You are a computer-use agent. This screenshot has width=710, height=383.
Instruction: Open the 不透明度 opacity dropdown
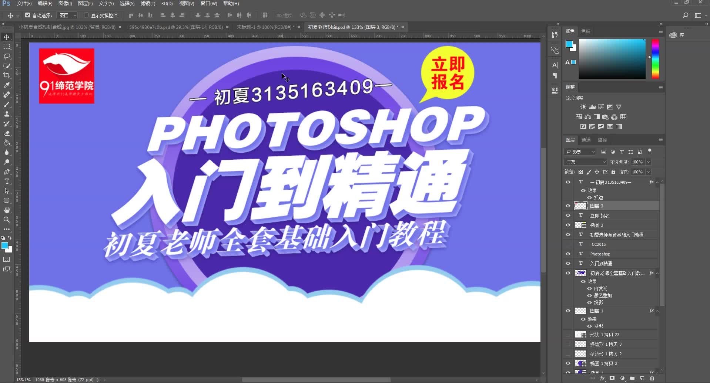tap(649, 162)
